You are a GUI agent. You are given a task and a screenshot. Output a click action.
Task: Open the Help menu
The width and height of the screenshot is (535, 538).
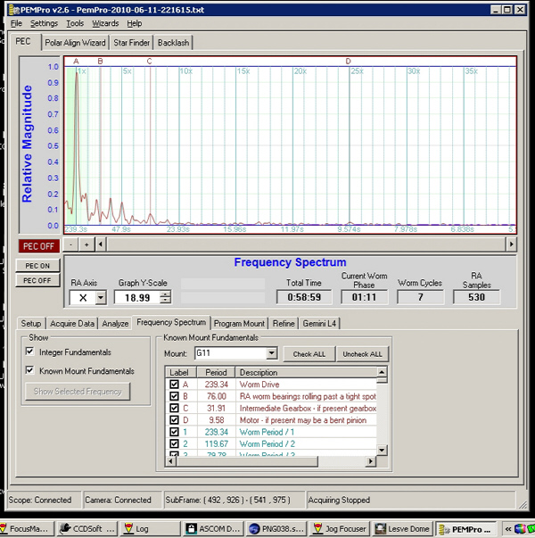(x=134, y=23)
